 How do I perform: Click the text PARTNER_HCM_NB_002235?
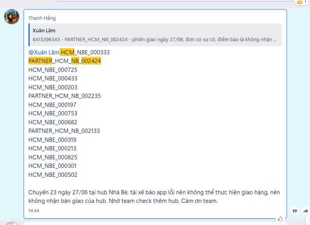click(65, 96)
